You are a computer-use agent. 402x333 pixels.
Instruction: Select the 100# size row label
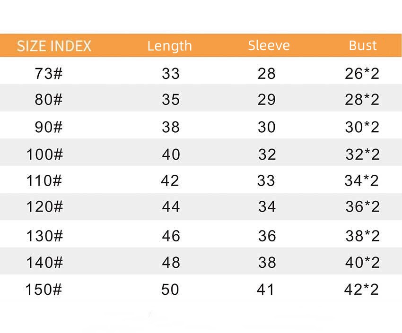click(44, 154)
